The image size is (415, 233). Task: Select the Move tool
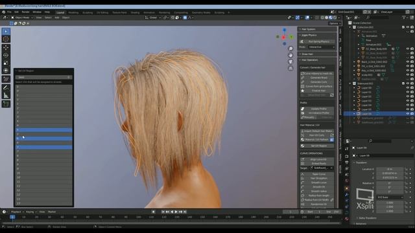[6, 47]
